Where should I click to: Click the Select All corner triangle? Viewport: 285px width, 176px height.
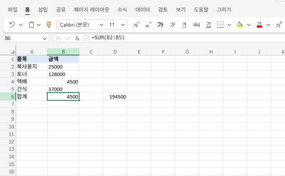pyautogui.click(x=12, y=52)
